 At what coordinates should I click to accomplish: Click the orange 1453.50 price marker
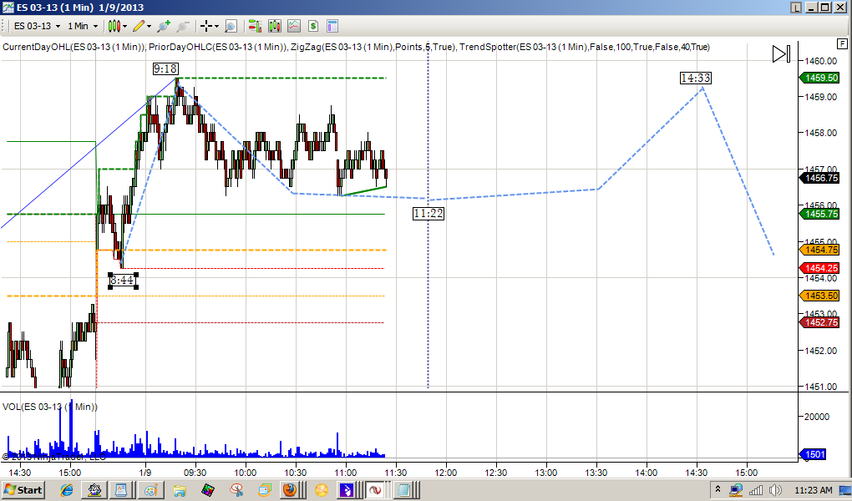[x=819, y=296]
